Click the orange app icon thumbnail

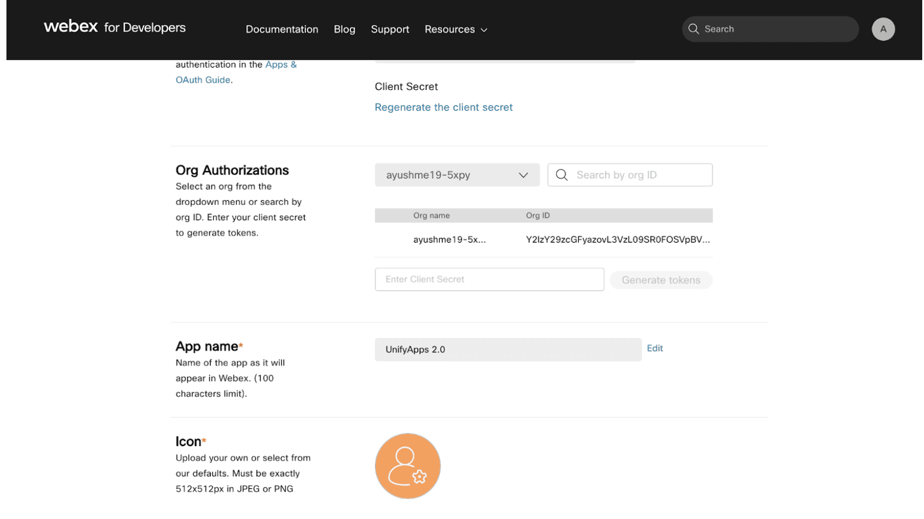[x=407, y=466]
